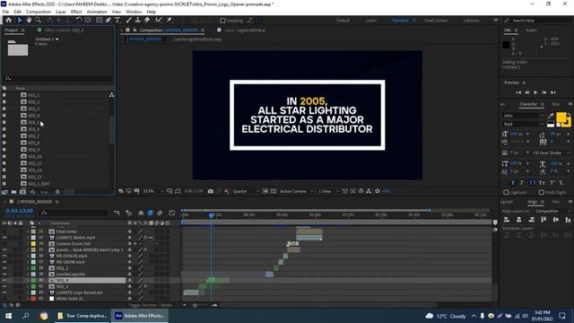This screenshot has width=574, height=323.
Task: Select the Hand tool
Action: (x=29, y=20)
